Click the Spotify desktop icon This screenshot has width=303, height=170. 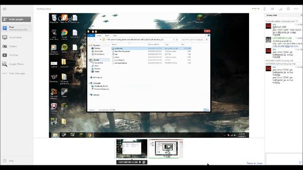pos(64,48)
